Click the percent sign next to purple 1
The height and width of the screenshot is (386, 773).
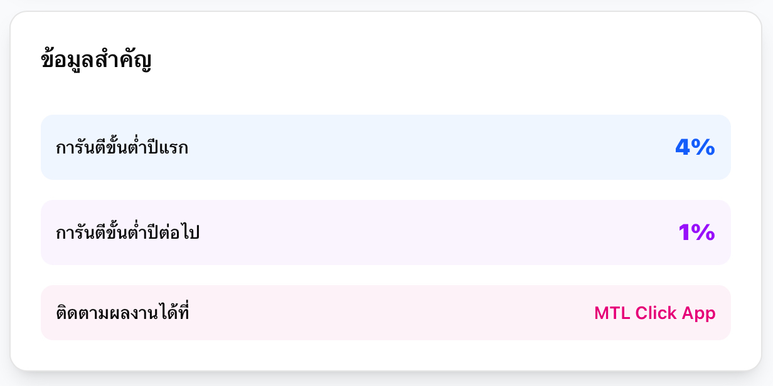click(x=703, y=232)
